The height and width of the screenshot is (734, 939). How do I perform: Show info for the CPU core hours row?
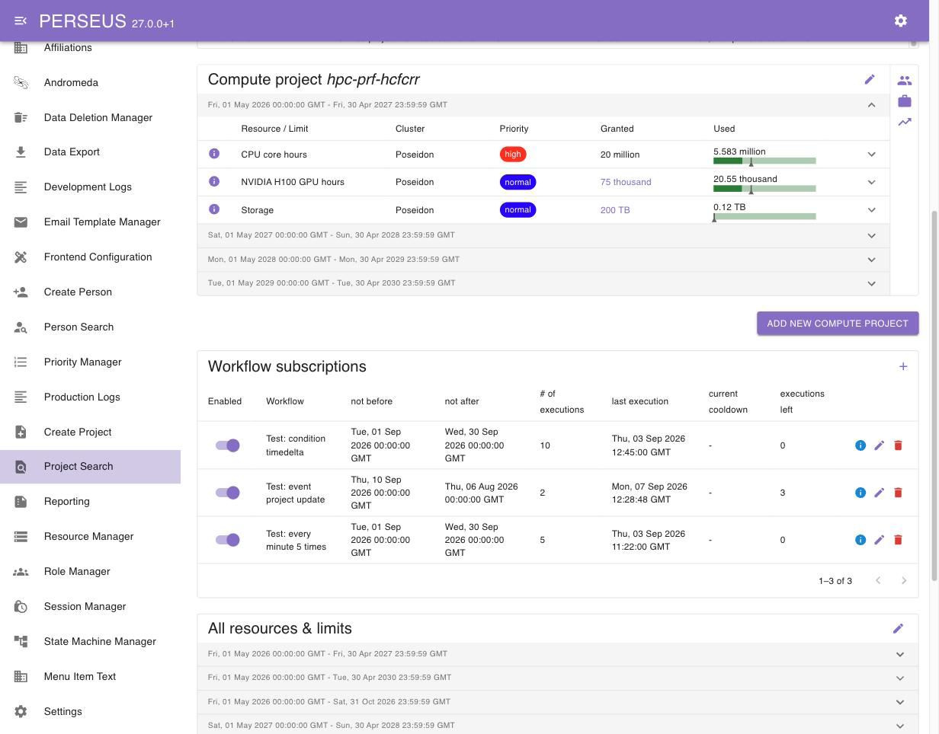pyautogui.click(x=214, y=154)
